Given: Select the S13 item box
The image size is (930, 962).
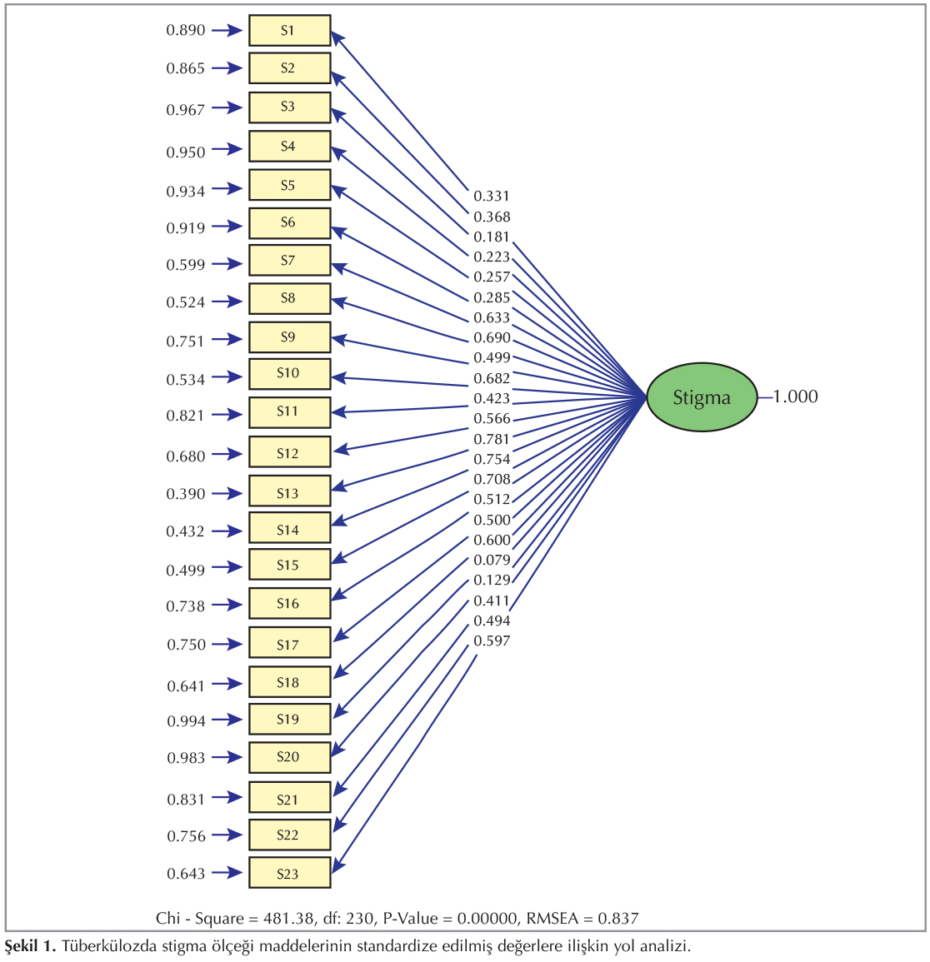Looking at the screenshot, I should pos(289,493).
